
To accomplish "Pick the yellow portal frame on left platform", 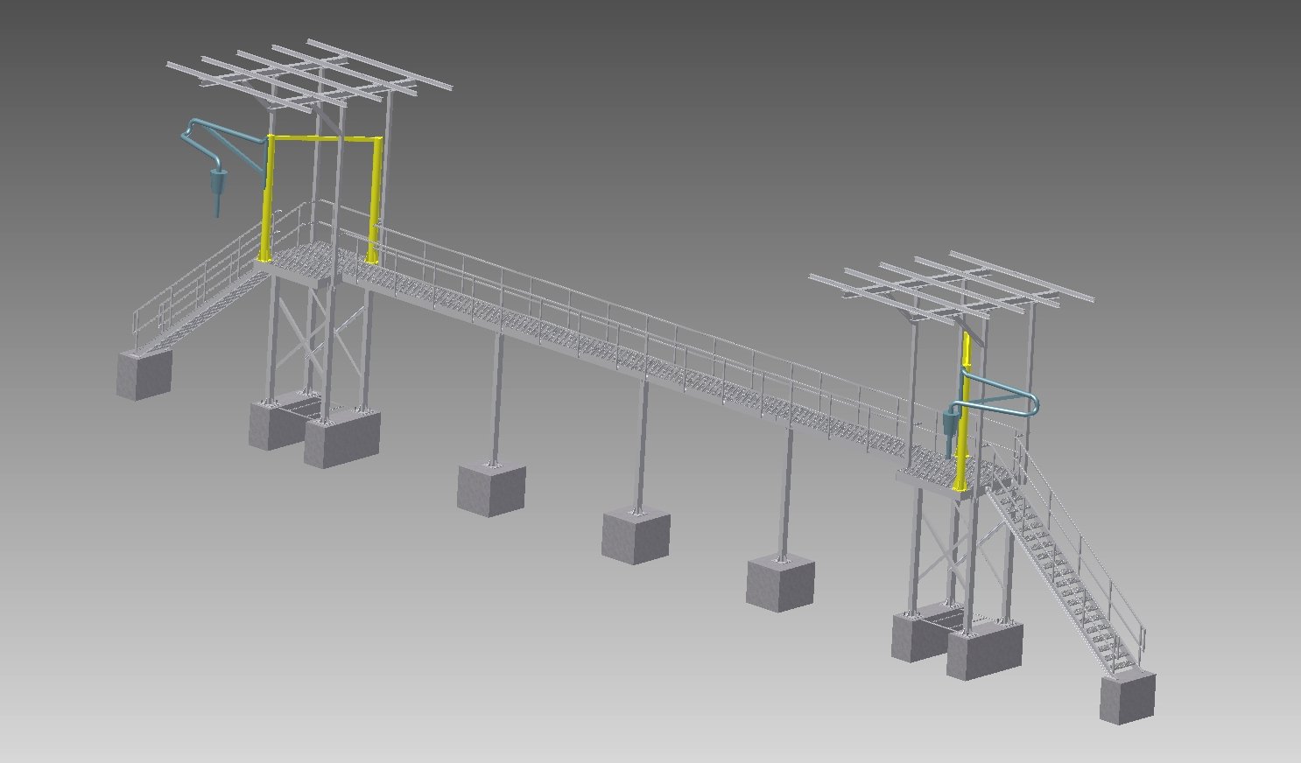I will [322, 139].
